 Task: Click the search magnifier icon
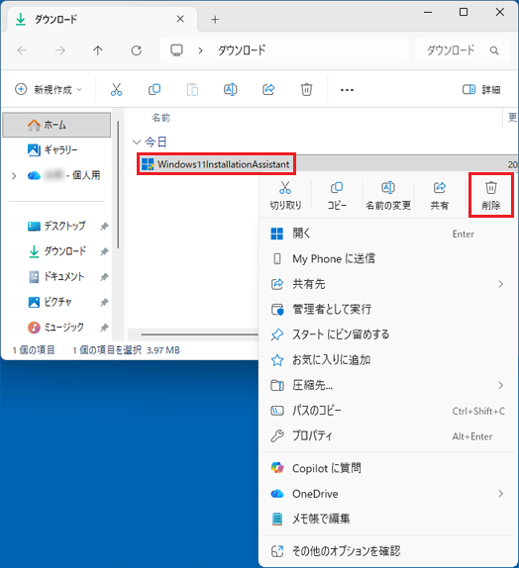(494, 50)
